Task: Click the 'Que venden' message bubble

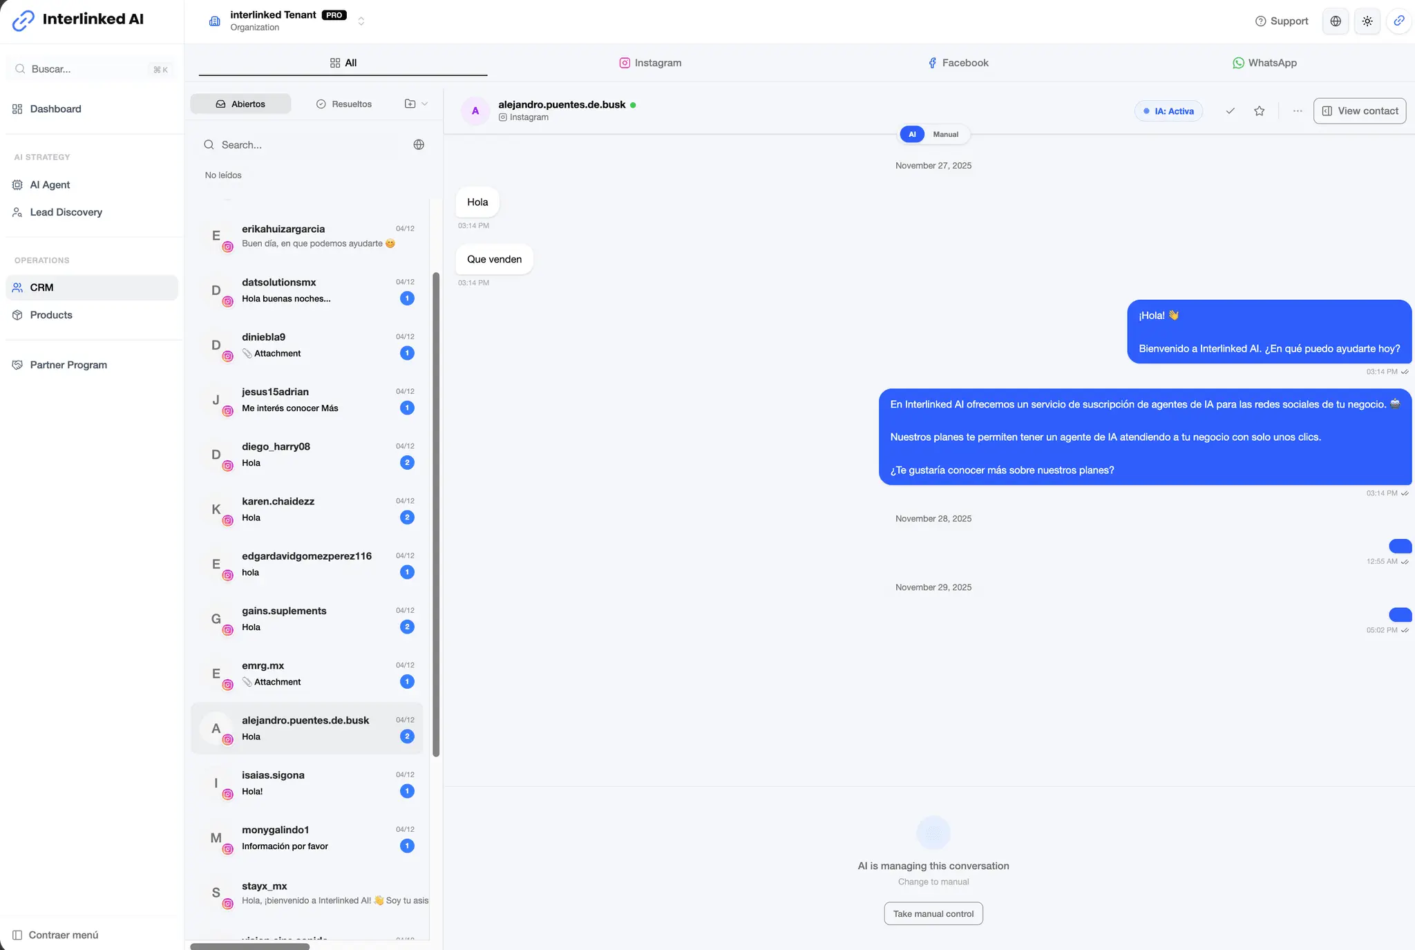Action: pyautogui.click(x=494, y=260)
